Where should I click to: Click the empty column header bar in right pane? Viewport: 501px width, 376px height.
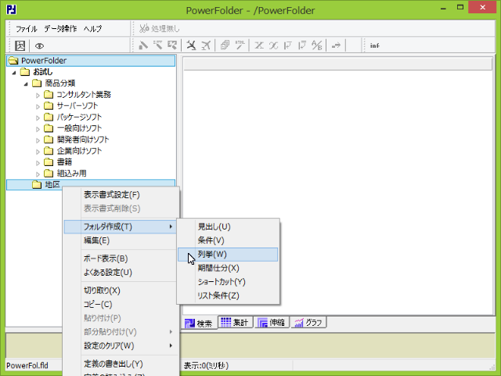(x=337, y=64)
